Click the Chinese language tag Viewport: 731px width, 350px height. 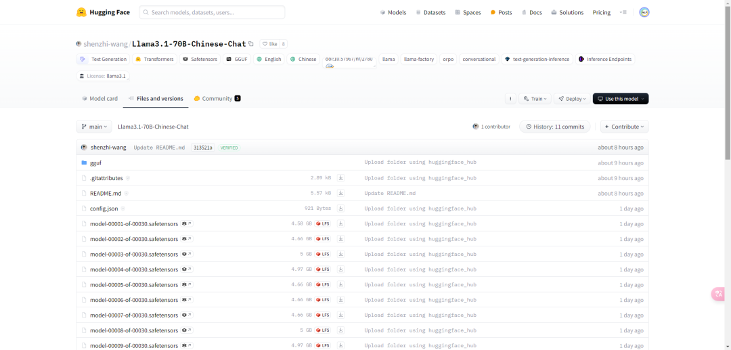point(303,59)
